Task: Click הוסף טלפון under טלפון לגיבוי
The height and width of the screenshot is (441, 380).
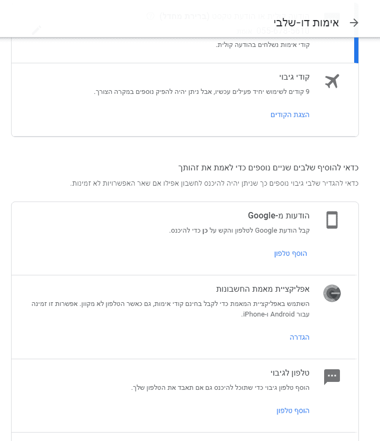Action: coord(293,410)
